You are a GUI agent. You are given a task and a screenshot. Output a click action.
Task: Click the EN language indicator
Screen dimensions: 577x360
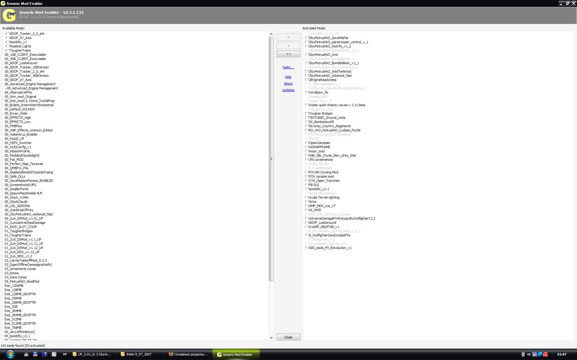click(x=523, y=354)
